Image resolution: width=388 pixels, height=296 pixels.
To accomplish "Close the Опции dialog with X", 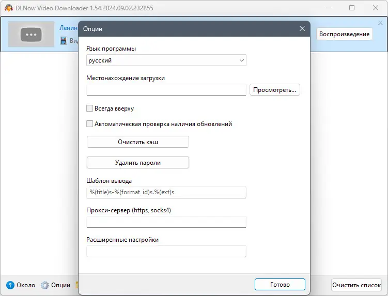I will (x=302, y=29).
